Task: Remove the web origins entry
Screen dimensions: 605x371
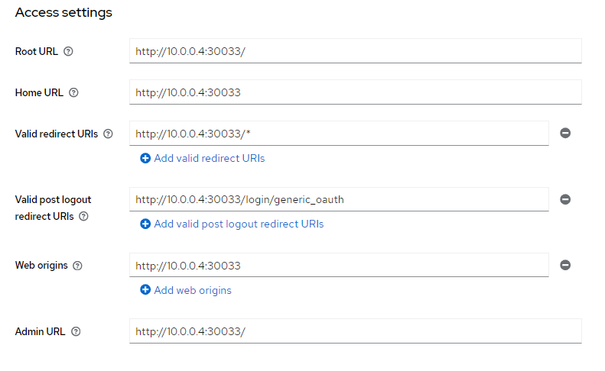Action: point(565,265)
